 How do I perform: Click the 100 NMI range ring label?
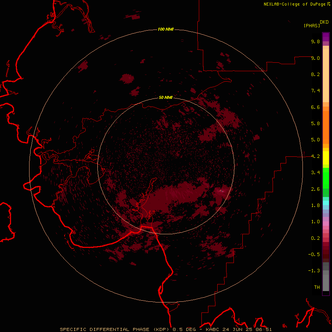166,29
